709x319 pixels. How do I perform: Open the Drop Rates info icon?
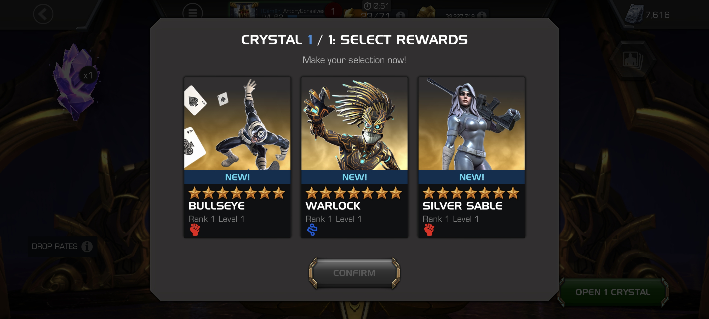(87, 247)
